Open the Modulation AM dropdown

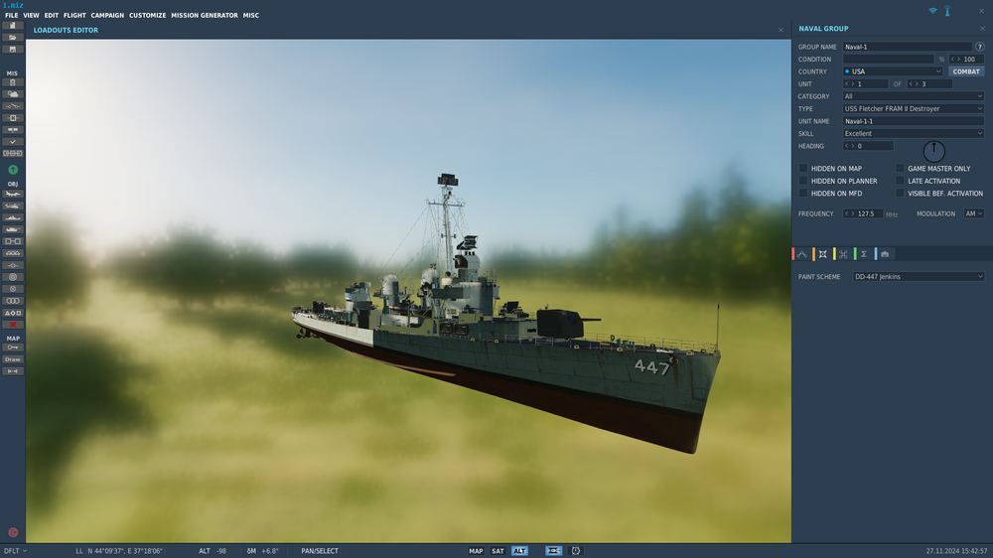click(973, 214)
